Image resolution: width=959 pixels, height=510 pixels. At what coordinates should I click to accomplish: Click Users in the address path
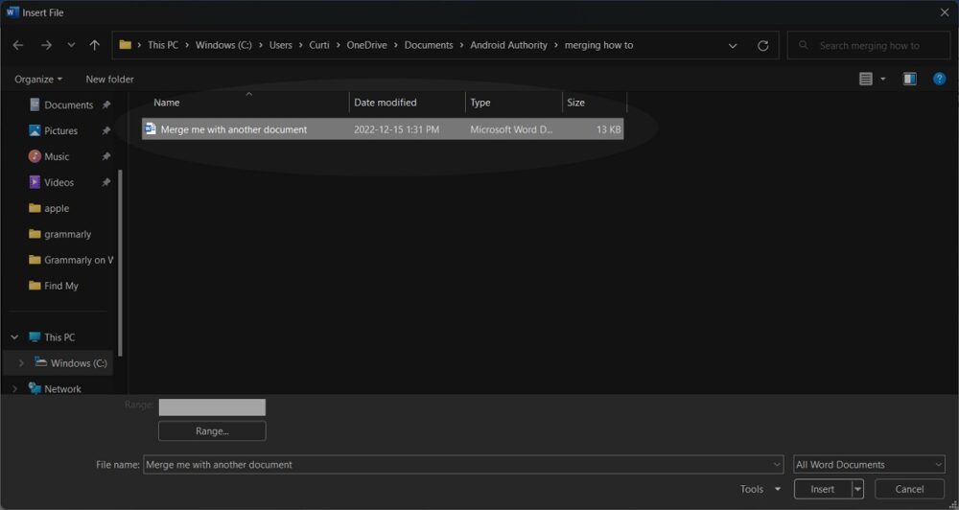click(x=281, y=45)
